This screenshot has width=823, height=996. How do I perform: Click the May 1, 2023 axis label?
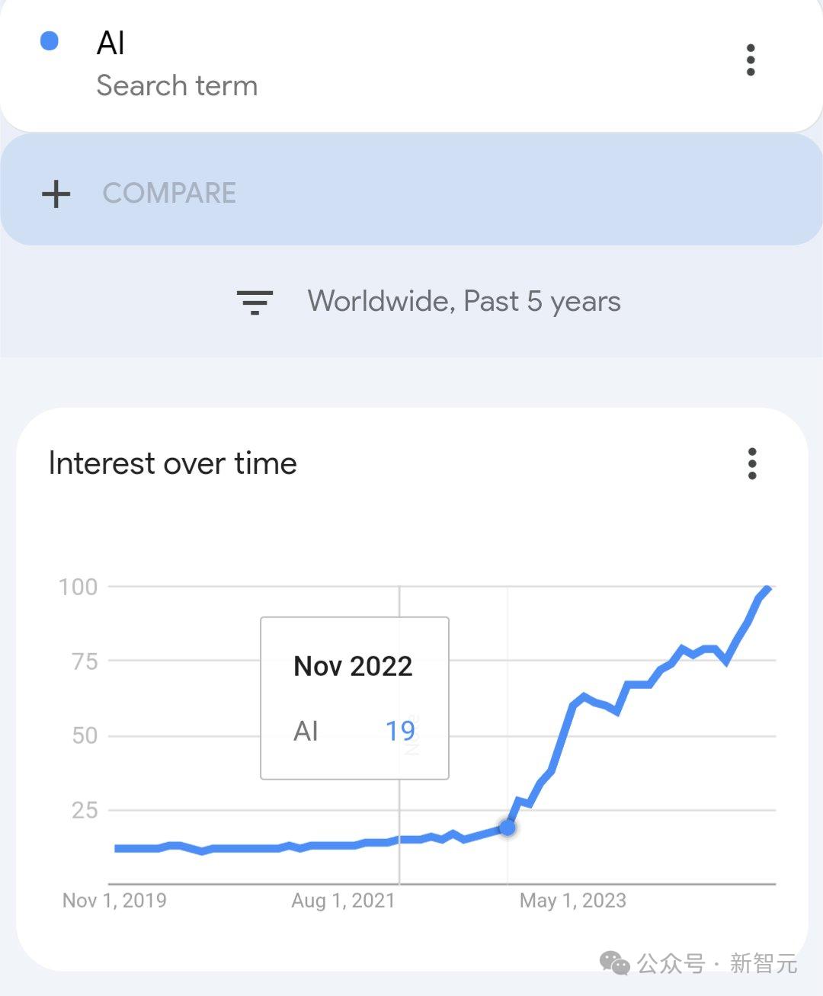(x=573, y=900)
